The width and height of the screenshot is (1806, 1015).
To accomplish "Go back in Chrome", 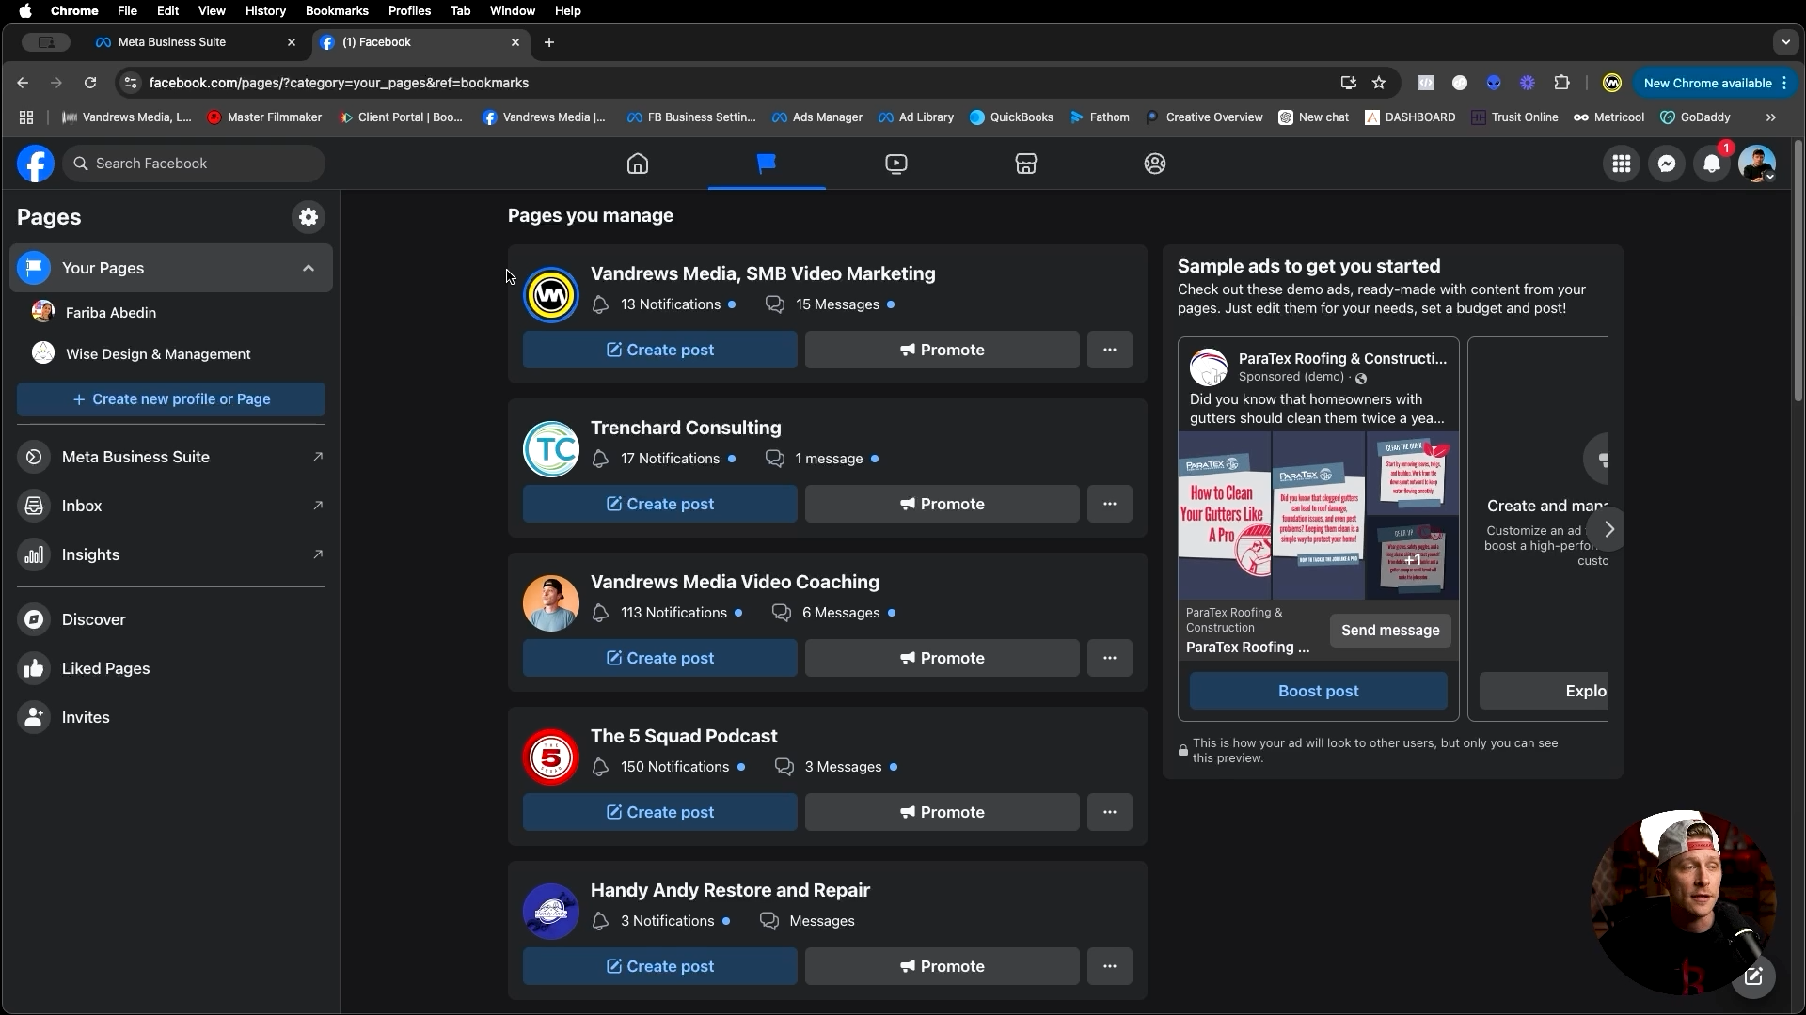I will pos(23,83).
